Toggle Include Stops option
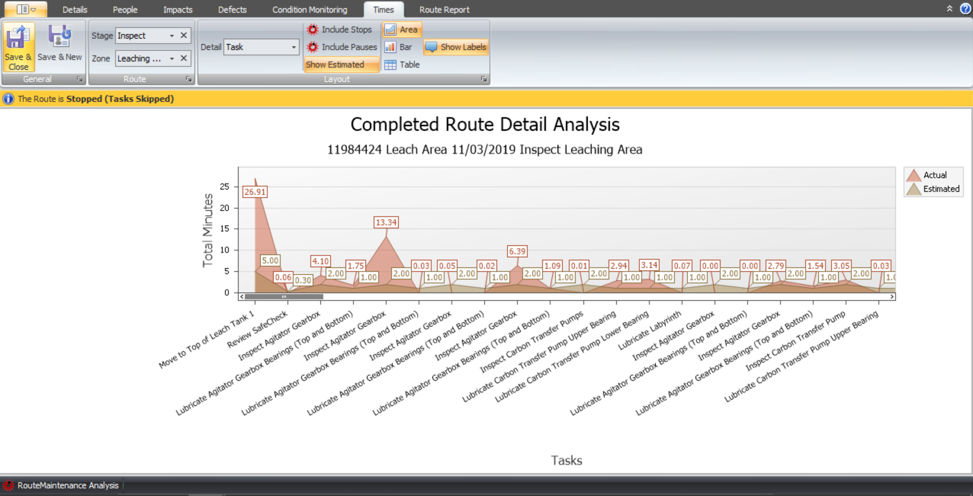The height and width of the screenshot is (496, 973). tap(340, 29)
